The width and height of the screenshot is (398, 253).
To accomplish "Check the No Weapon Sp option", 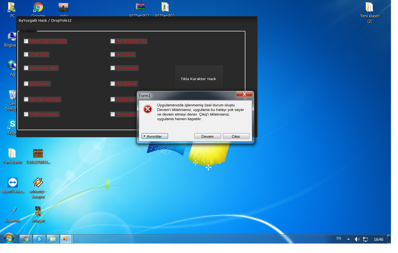I will coord(113,41).
